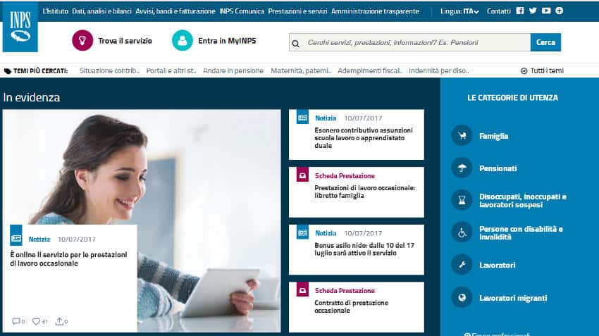The width and height of the screenshot is (599, 336).
Task: Open the Andare in pensione theme
Action: pos(233,70)
